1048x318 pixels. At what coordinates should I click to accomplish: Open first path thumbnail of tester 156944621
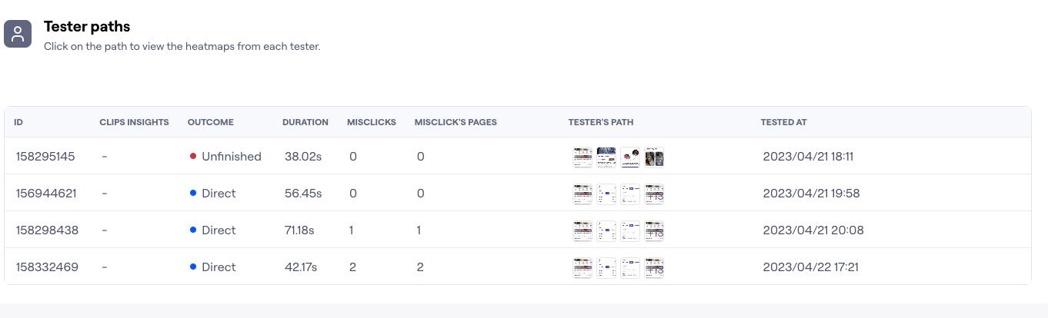coord(582,194)
